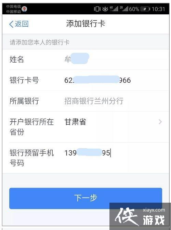This screenshot has width=171, height=230.
Task: Tap the 4G signal strength icon
Action: click(x=114, y=9)
